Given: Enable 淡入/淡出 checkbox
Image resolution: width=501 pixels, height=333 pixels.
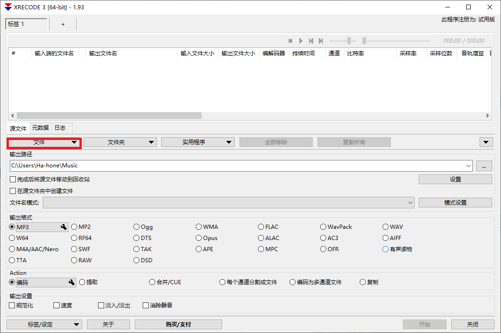Looking at the screenshot, I should click(x=114, y=305).
